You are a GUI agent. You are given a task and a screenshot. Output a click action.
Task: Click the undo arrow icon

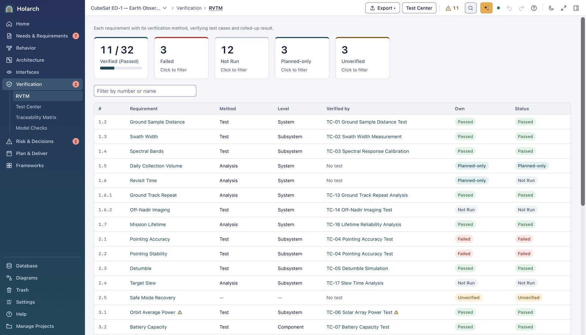coord(509,8)
